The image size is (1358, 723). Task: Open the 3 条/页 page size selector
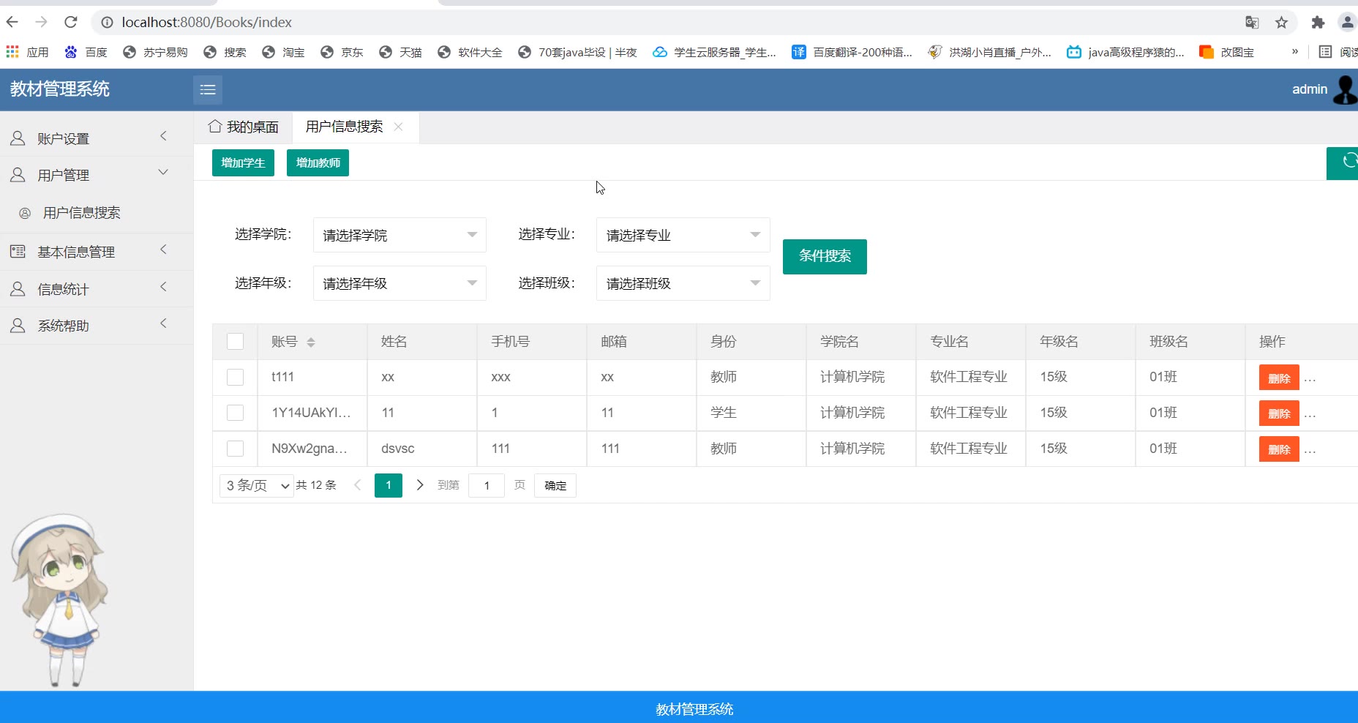pos(257,485)
